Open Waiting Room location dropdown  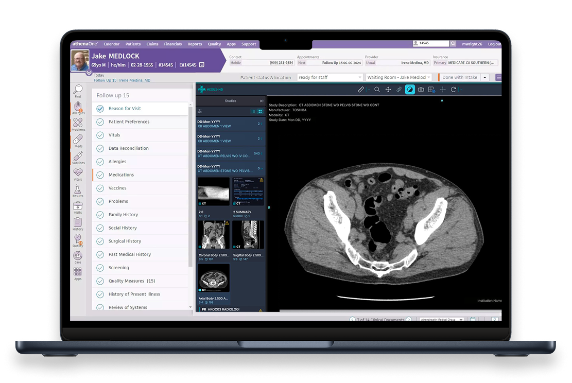(398, 77)
